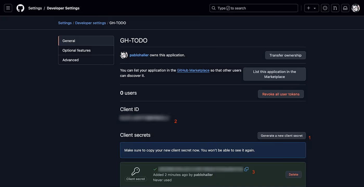364x187 pixels.
Task: Click the blurred Client ID value
Action: [144, 118]
